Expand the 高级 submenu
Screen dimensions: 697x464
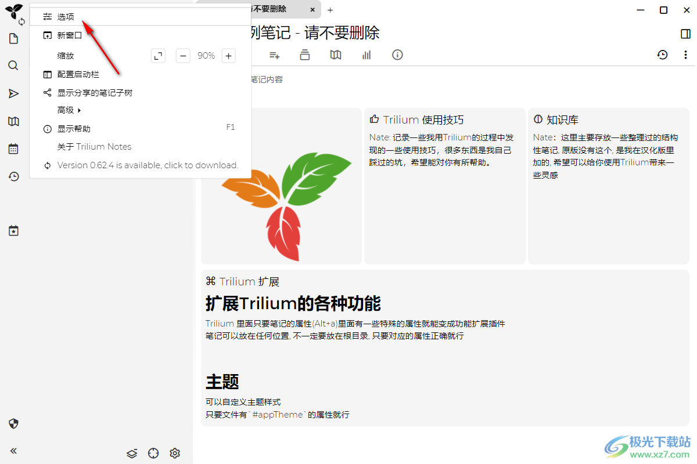(141, 110)
